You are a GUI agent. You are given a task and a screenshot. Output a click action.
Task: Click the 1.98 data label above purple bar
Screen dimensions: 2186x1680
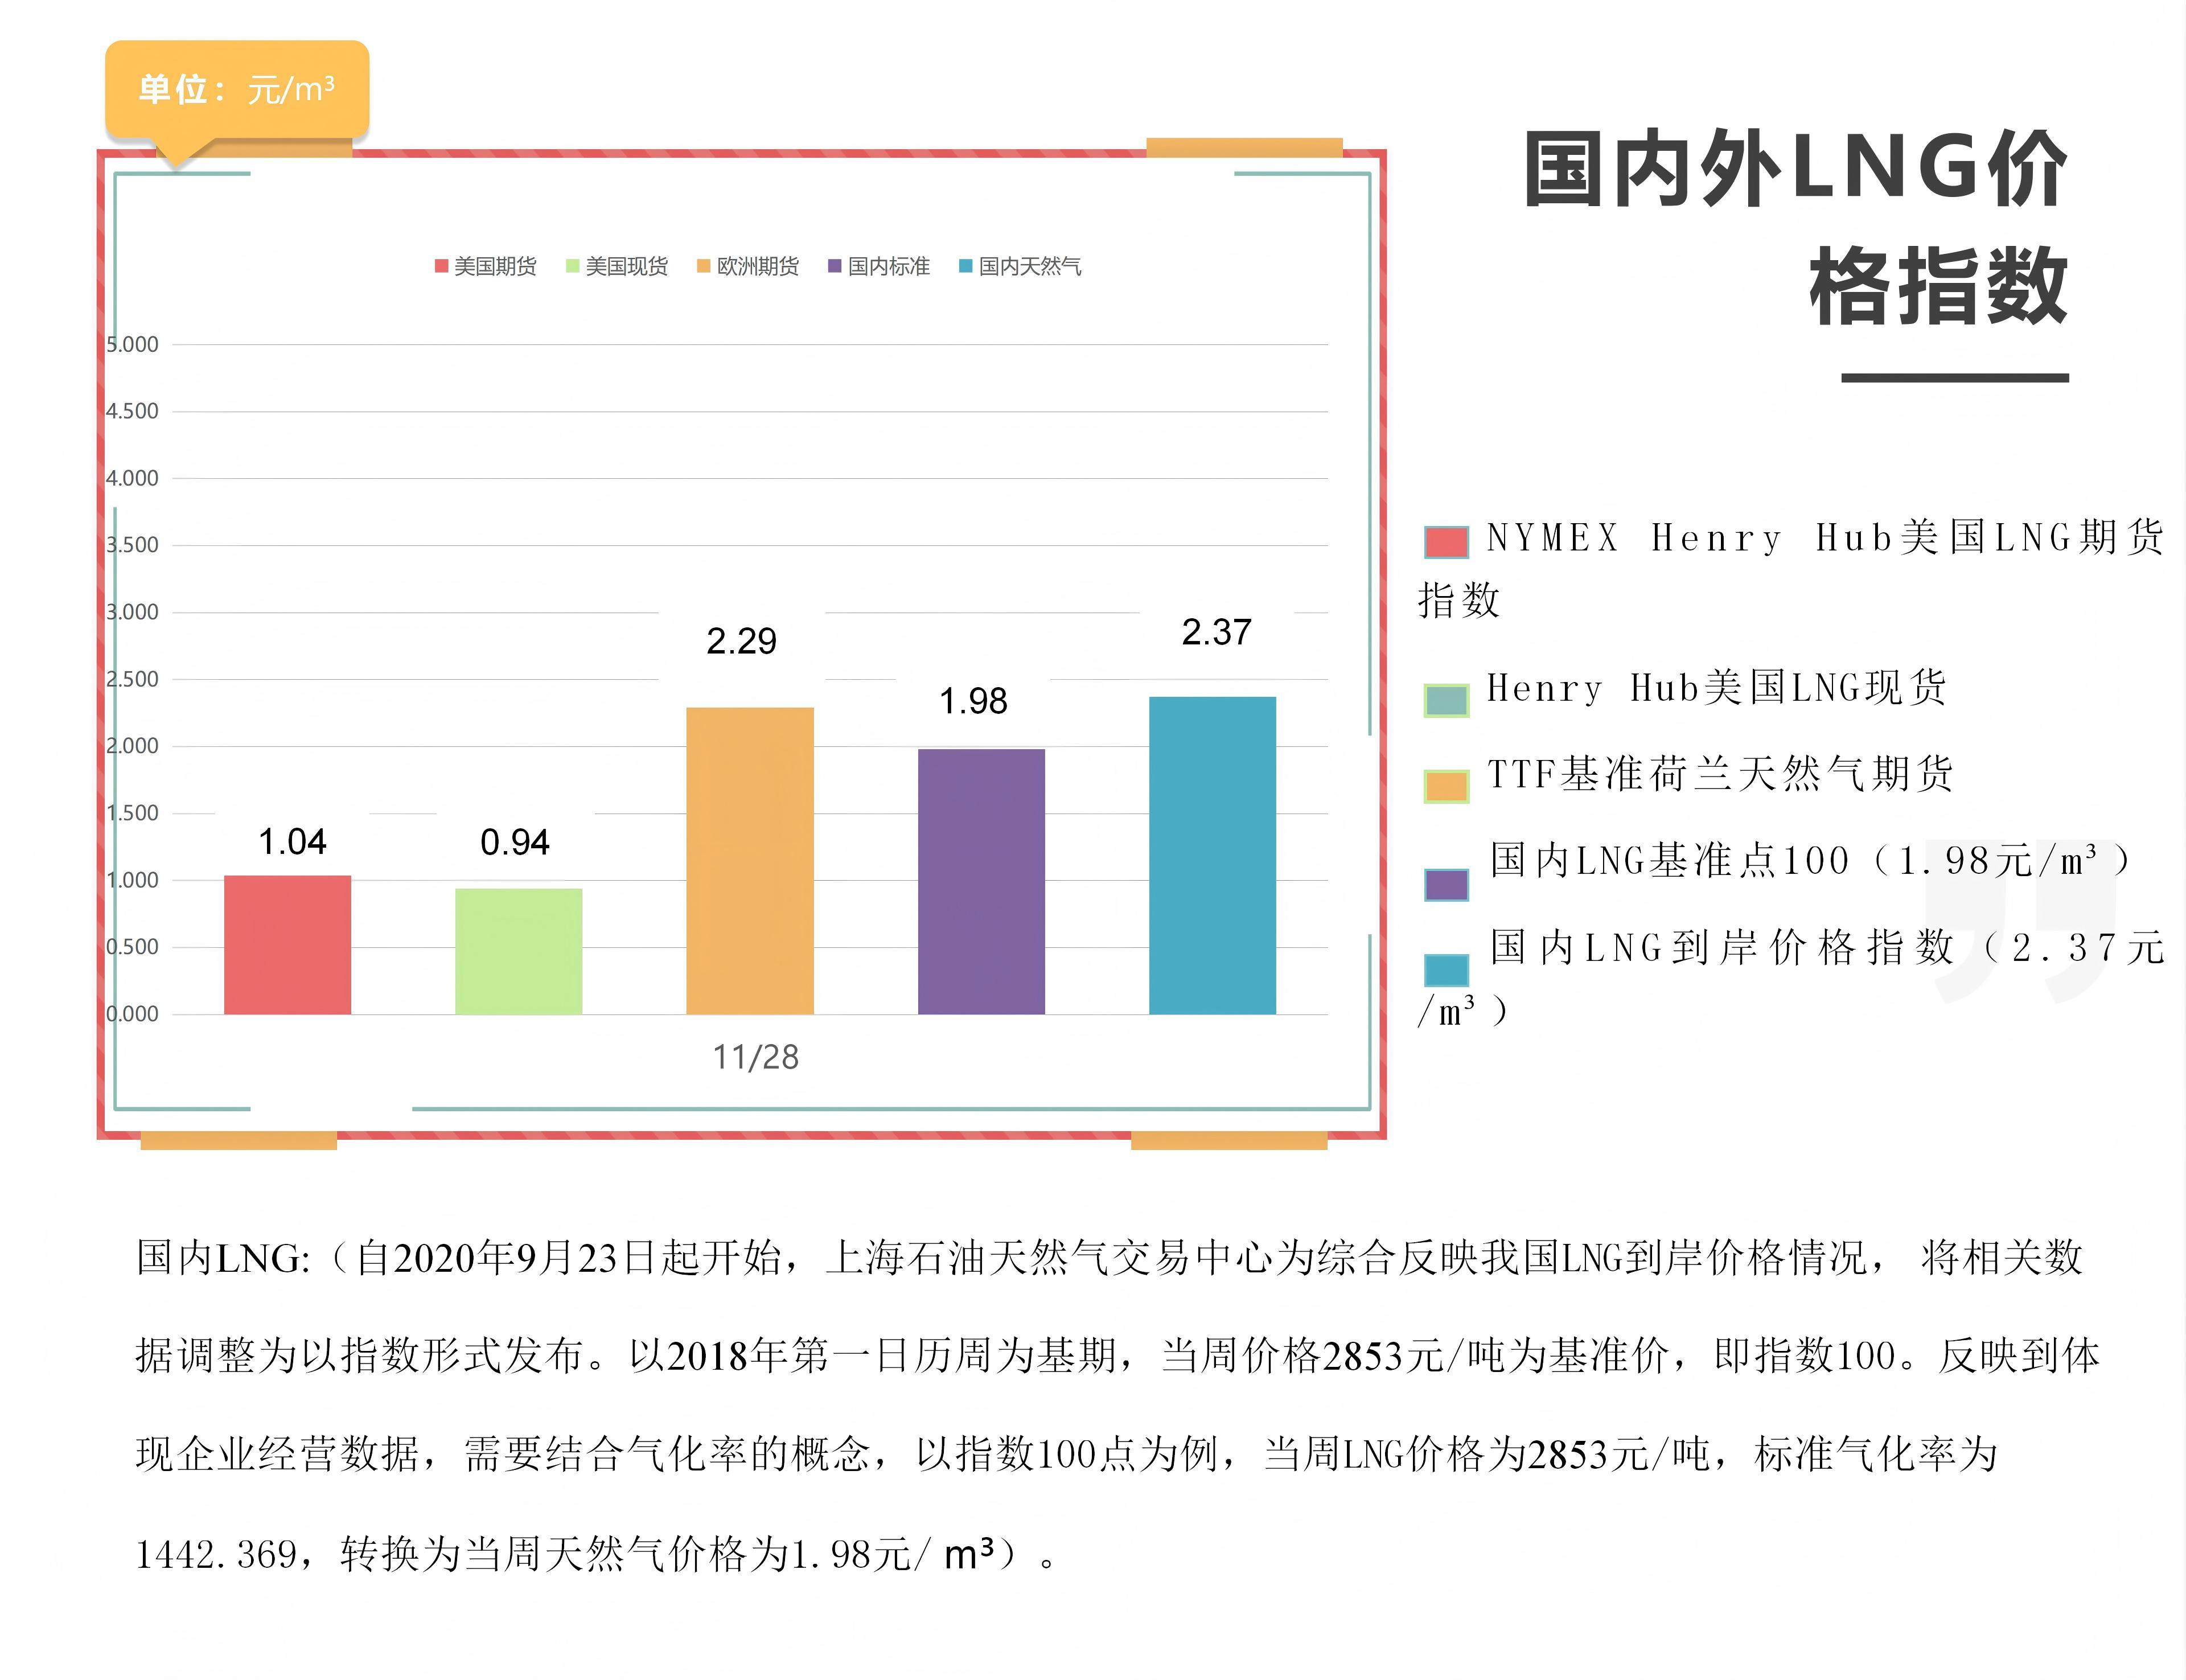pos(973,701)
